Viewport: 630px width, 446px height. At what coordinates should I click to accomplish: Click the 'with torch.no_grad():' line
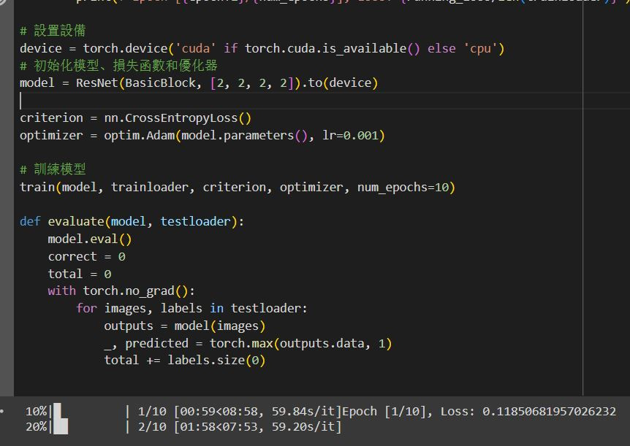click(121, 291)
